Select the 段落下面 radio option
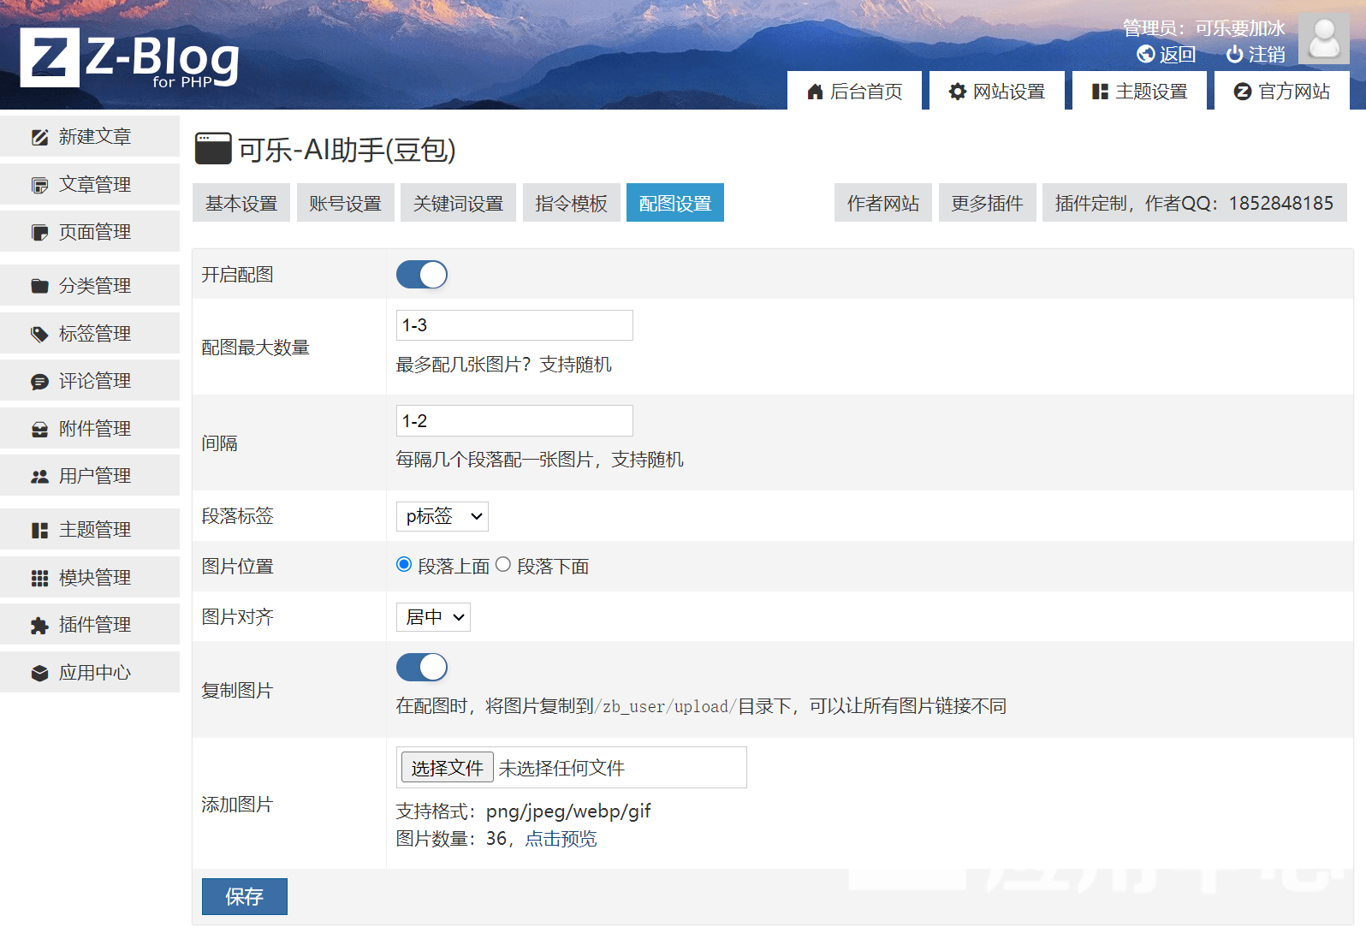1366x933 pixels. click(x=503, y=564)
